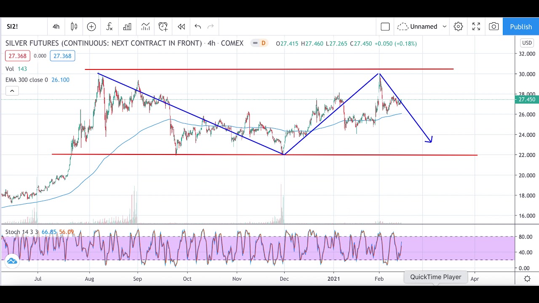
Task: Create an alert with the alarm clock icon
Action: click(x=163, y=27)
